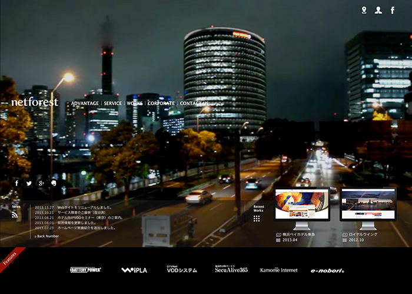The width and height of the screenshot is (412, 294).
Task: Open the Kamome Internet logo
Action: [x=279, y=270]
